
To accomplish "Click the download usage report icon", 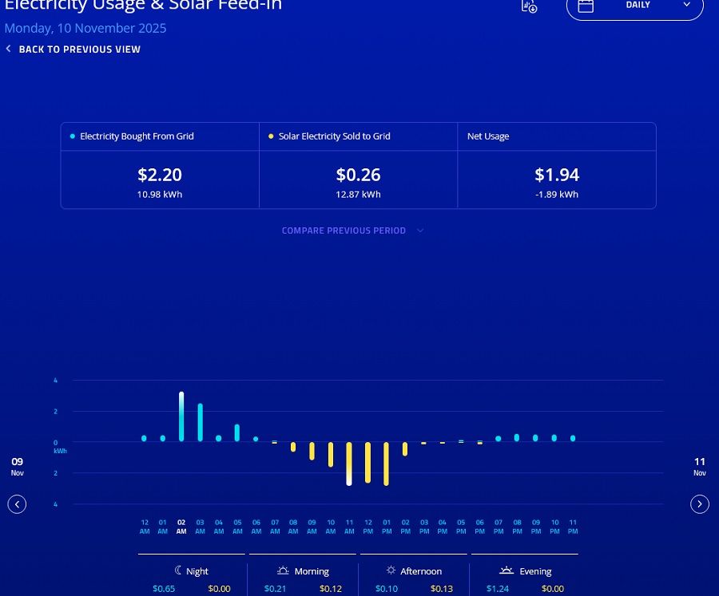I will tap(529, 6).
